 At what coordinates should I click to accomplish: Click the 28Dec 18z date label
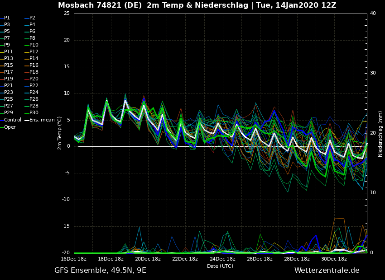pos(297,259)
